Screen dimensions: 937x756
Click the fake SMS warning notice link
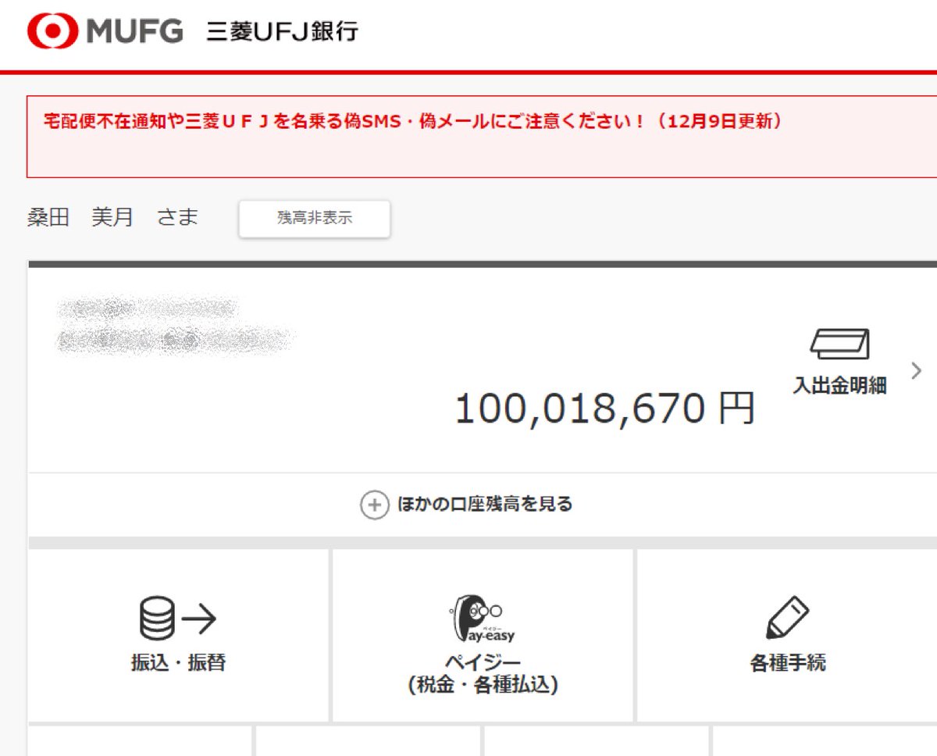413,122
